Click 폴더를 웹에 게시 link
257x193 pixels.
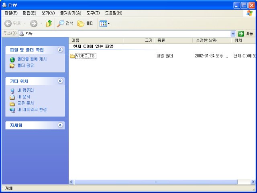pyautogui.click(x=32, y=59)
